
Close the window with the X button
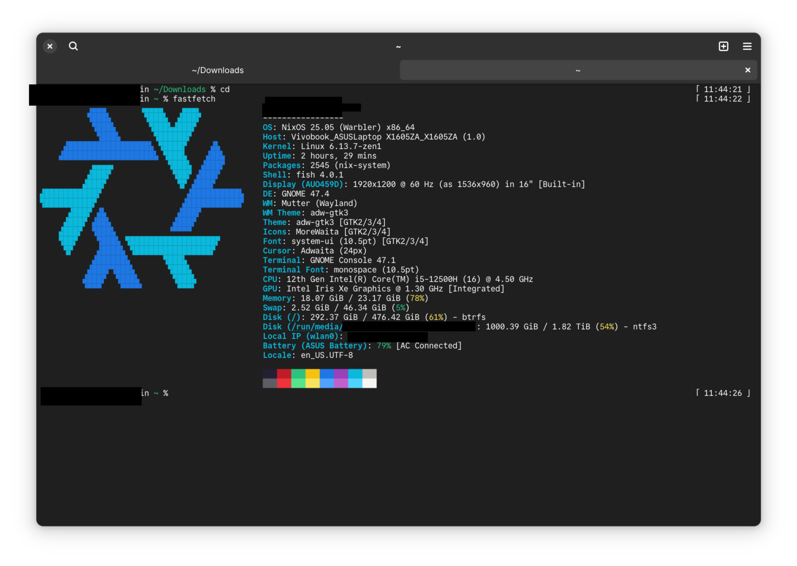point(50,46)
